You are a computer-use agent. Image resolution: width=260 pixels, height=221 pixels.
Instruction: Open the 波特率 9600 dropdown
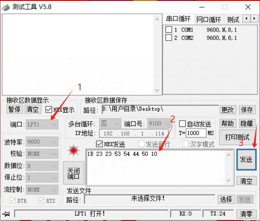point(42,142)
